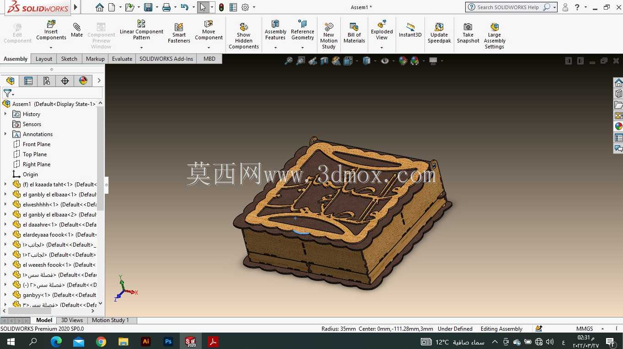Click the Print icon
The image size is (623, 349).
(166, 7)
